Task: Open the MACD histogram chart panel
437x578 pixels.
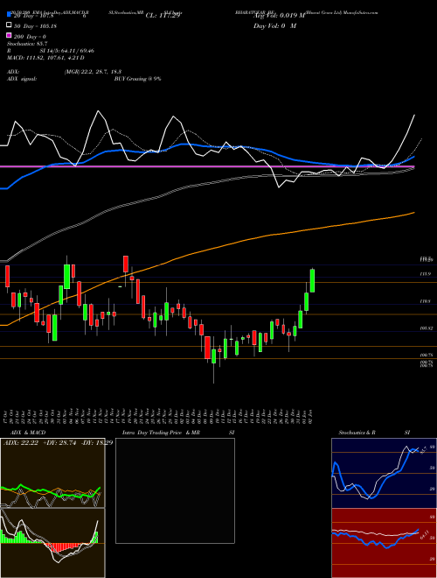Action: click(x=52, y=543)
